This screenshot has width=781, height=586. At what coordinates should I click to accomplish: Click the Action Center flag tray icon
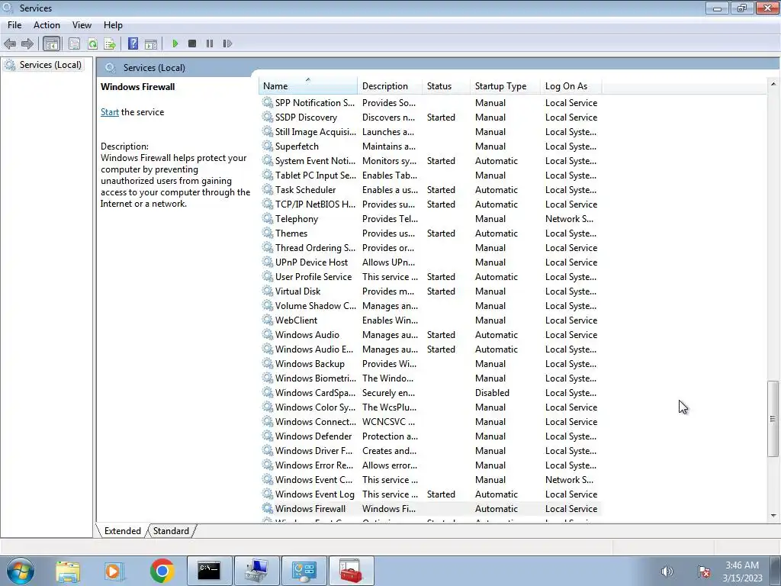[704, 572]
